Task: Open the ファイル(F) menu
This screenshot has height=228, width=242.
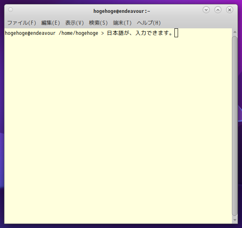Action: pyautogui.click(x=21, y=23)
